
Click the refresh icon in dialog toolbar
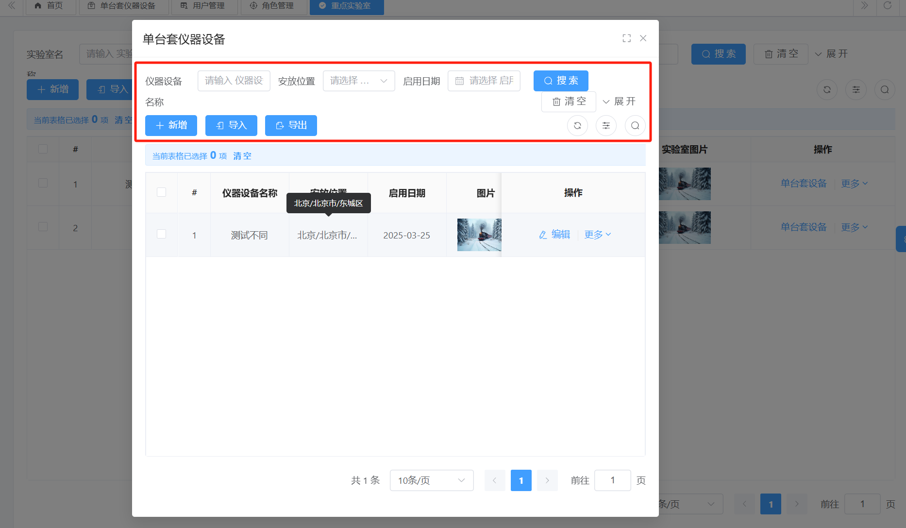577,126
